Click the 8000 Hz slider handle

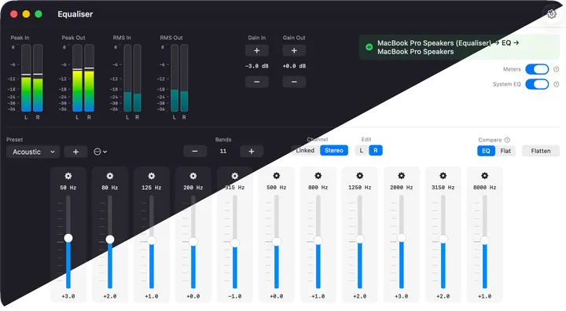(485, 240)
